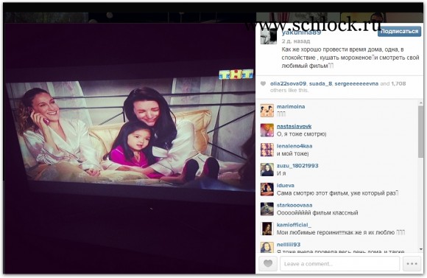This screenshot has height=278, width=427.
Task: Open starkooovaaa's avatar thumbnail
Action: [x=267, y=209]
